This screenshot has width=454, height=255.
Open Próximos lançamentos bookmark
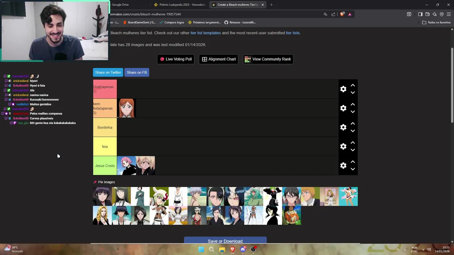coord(204,22)
